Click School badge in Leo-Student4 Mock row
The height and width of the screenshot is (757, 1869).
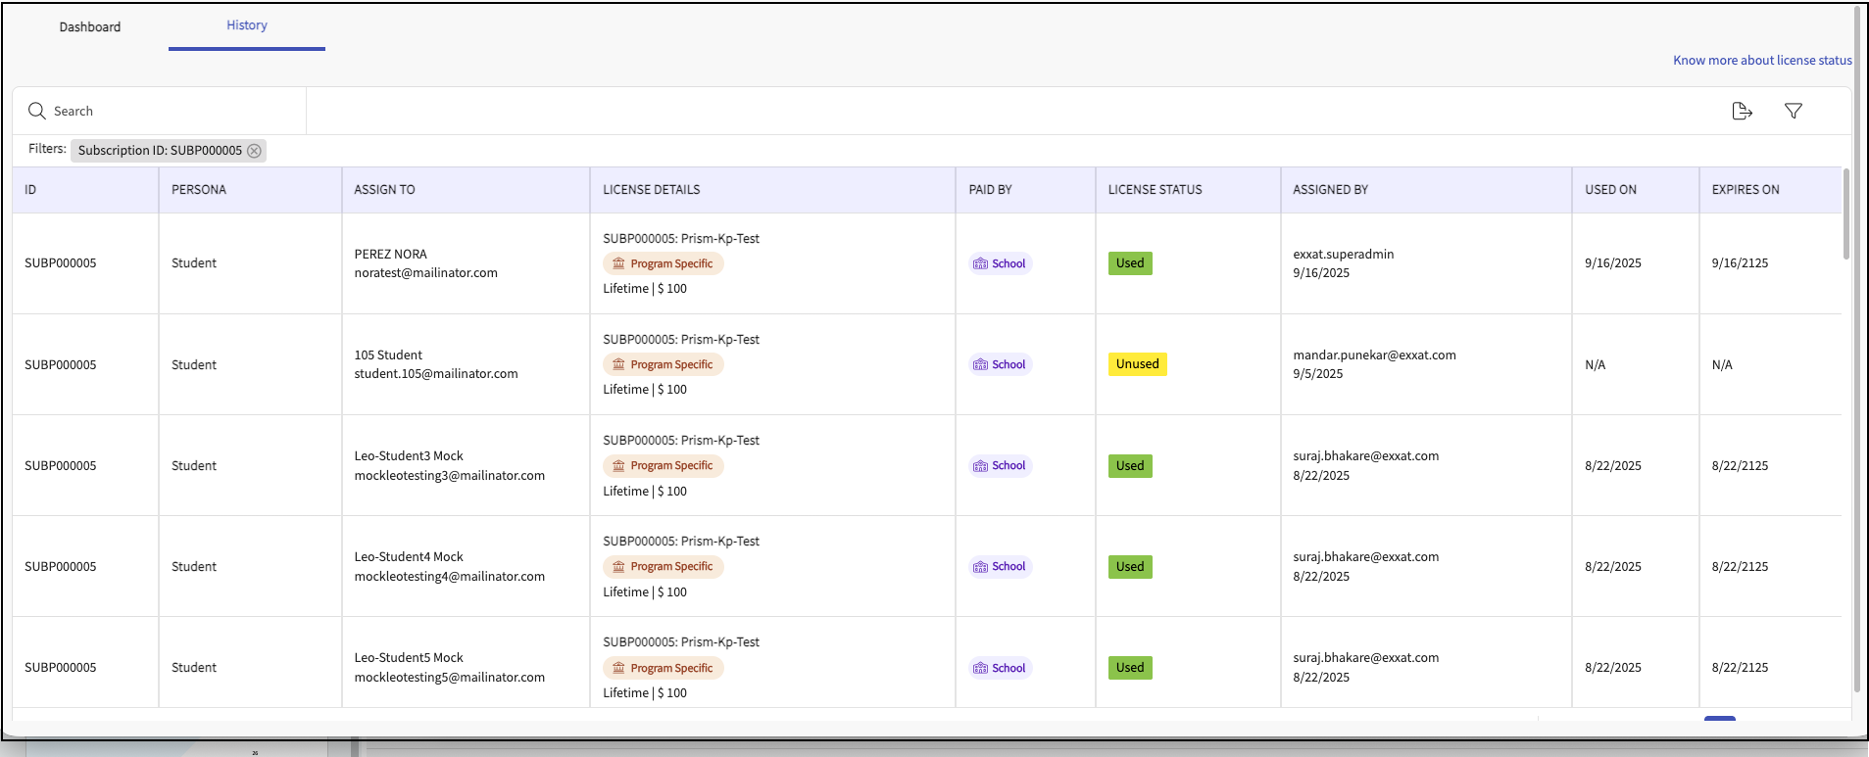pyautogui.click(x=1000, y=567)
